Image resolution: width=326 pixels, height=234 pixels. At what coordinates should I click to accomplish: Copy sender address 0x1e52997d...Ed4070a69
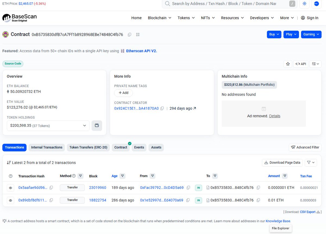coord(188,200)
